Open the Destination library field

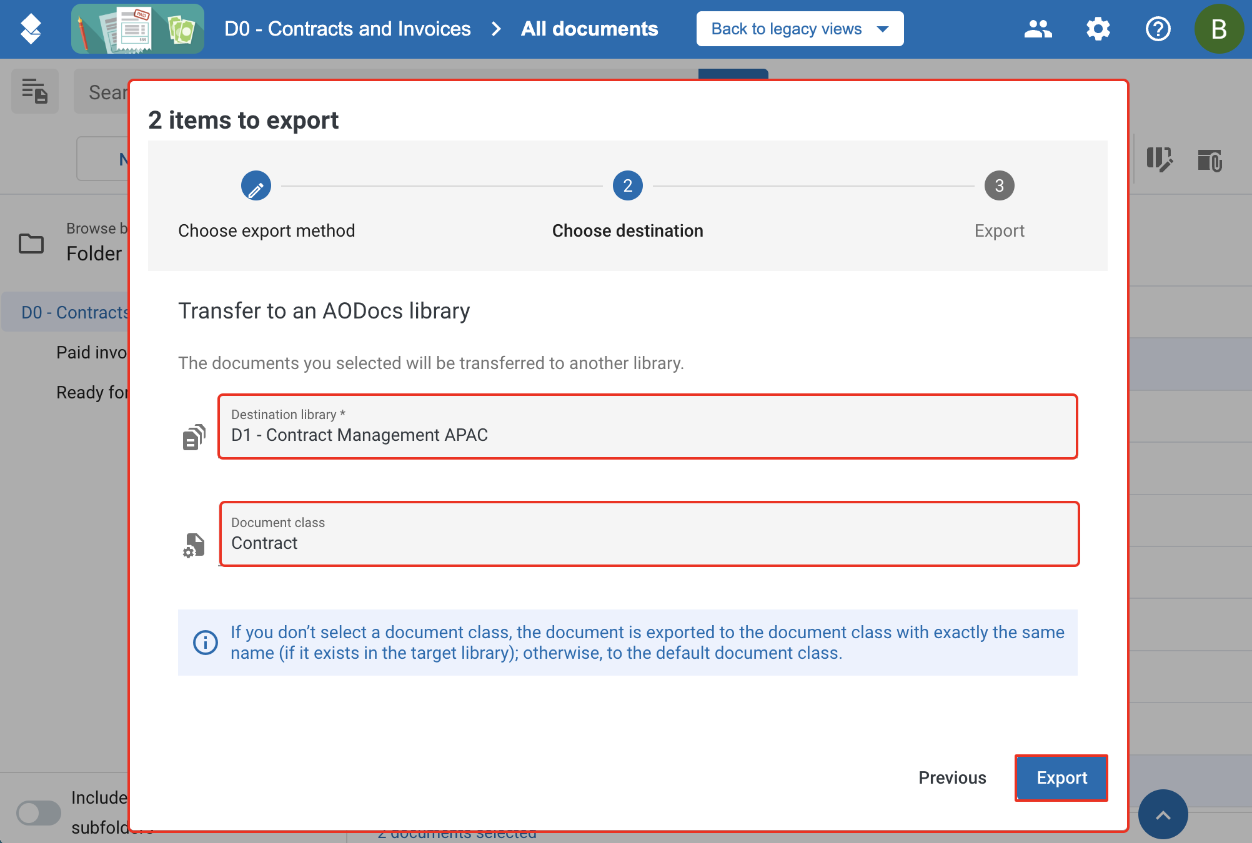coord(648,426)
